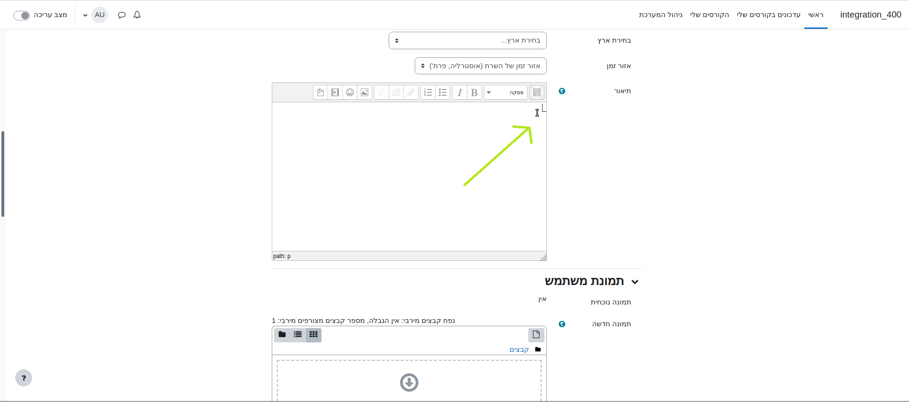Open help for the תמונה חדשה field

click(x=562, y=324)
